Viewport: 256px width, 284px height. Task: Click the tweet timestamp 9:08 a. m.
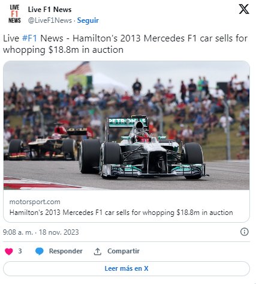tap(18, 232)
